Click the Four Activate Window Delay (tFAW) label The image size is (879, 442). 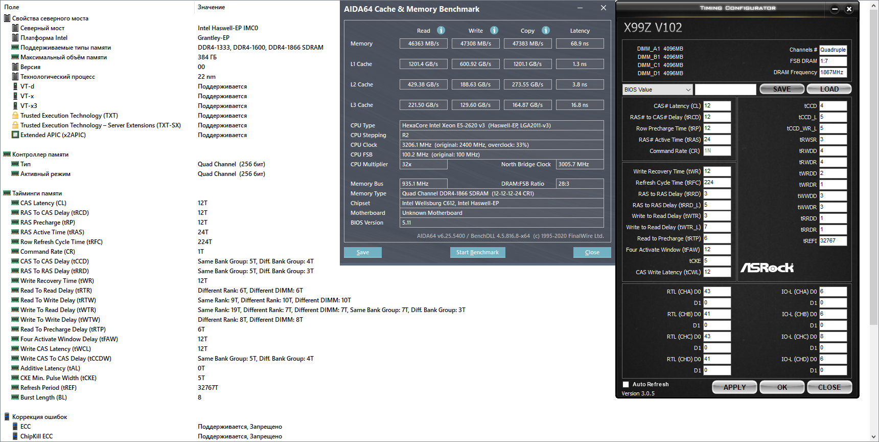click(69, 339)
